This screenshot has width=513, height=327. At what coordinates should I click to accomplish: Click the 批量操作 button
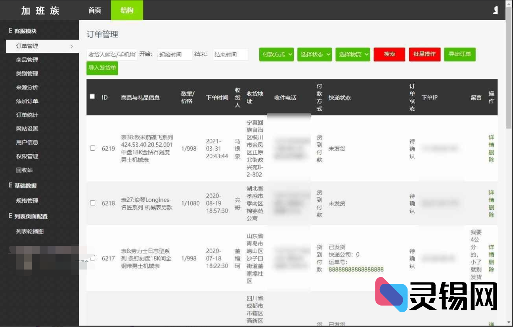click(425, 55)
